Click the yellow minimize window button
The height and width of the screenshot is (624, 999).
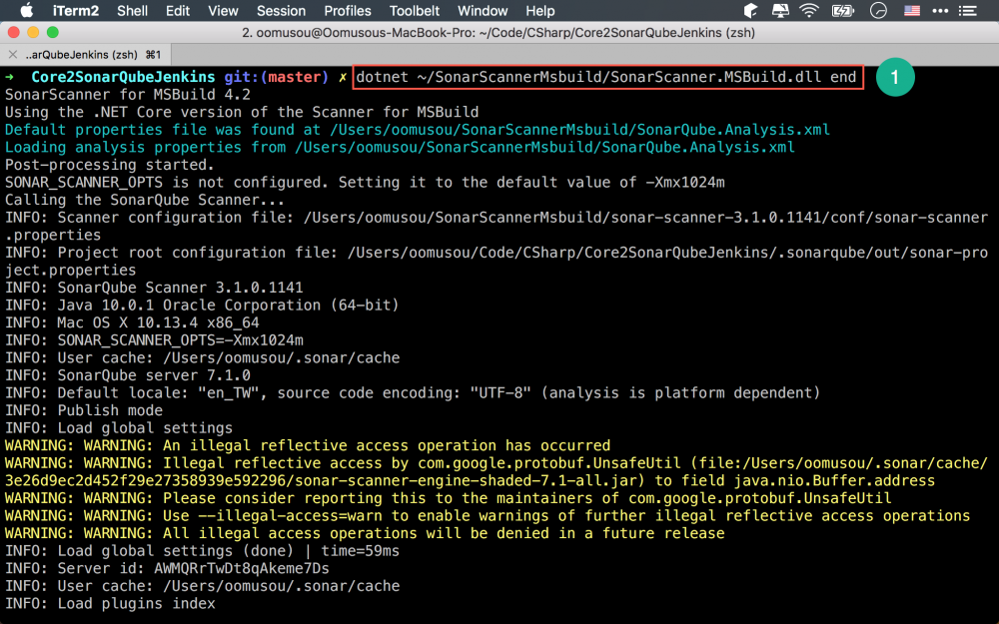[x=33, y=33]
